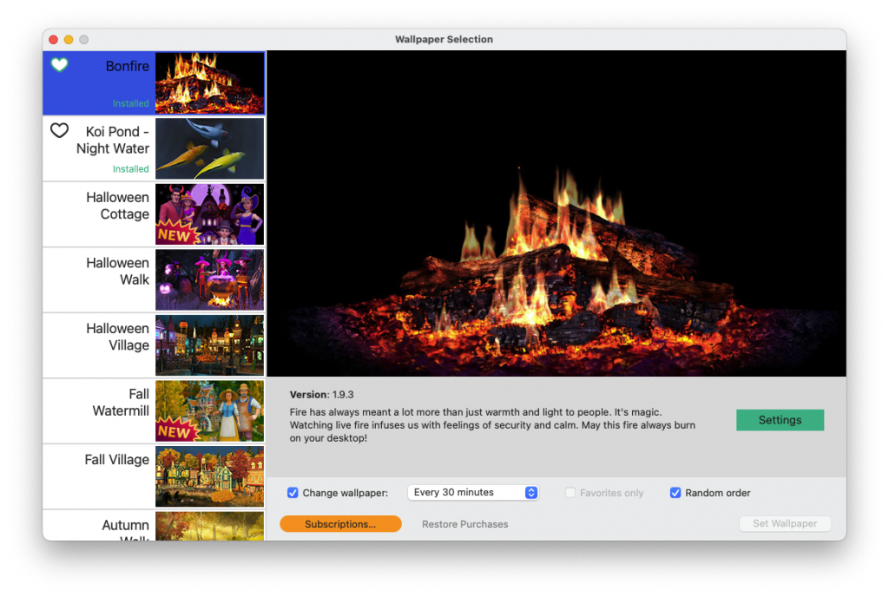
Task: Click the Halloween Village title text
Action: pyautogui.click(x=117, y=337)
